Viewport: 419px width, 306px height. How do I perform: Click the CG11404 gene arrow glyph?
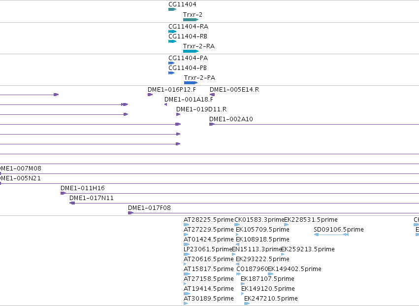(172, 9)
